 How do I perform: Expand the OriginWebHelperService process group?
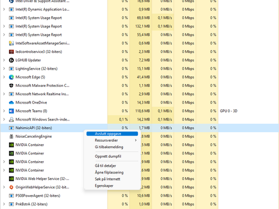[x=4, y=187]
